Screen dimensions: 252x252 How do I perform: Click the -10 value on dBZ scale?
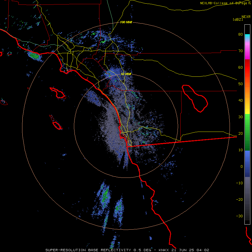pos(239,183)
